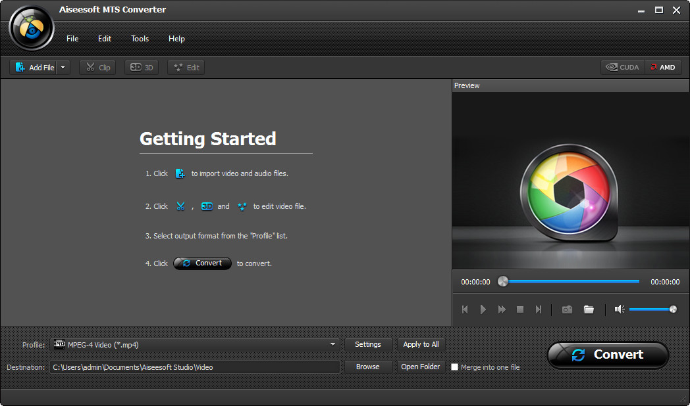690x406 pixels.
Task: Toggle NVIDIA CUDA acceleration
Action: tap(622, 67)
